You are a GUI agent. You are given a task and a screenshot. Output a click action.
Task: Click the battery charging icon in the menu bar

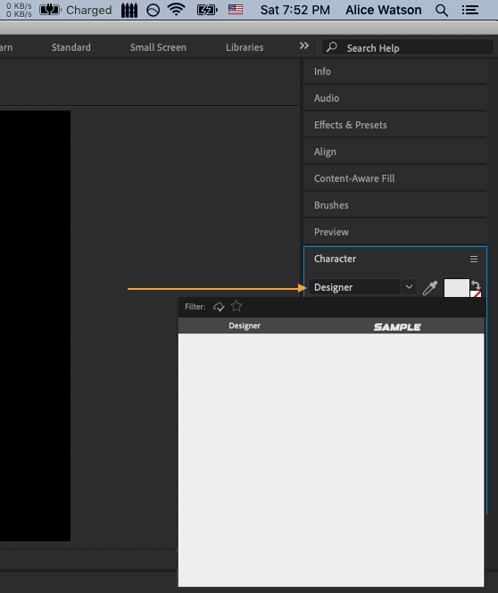click(x=207, y=10)
